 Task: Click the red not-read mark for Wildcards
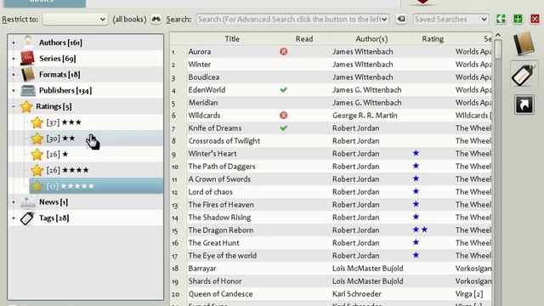(283, 116)
